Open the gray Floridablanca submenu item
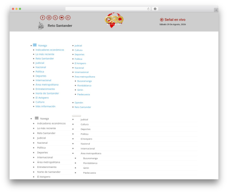The image size is (228, 193). [x=90, y=163]
